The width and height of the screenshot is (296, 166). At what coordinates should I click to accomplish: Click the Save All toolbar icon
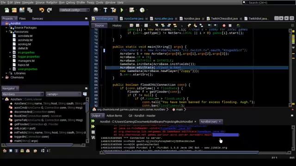click(30, 10)
